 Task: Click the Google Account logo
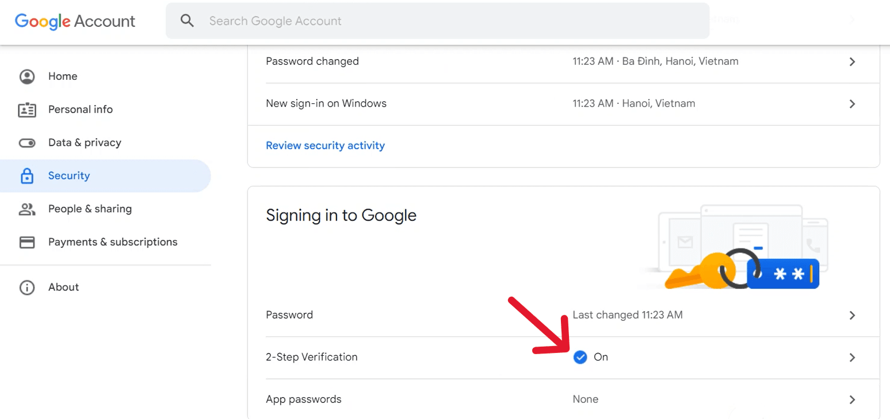point(75,21)
